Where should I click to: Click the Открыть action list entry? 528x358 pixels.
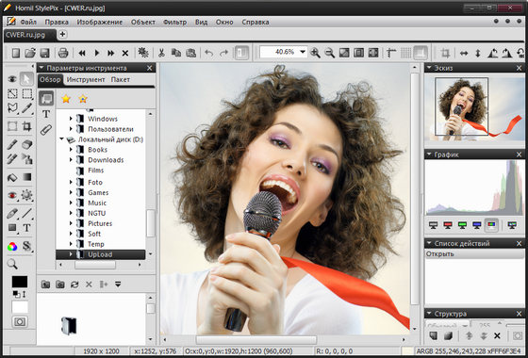(474, 253)
